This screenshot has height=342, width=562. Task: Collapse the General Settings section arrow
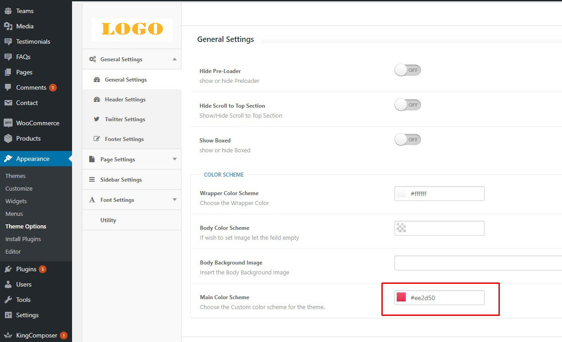175,59
